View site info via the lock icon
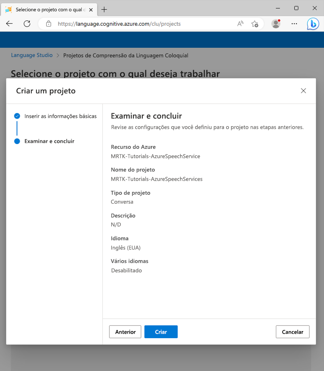Image resolution: width=324 pixels, height=371 pixels. 49,24
